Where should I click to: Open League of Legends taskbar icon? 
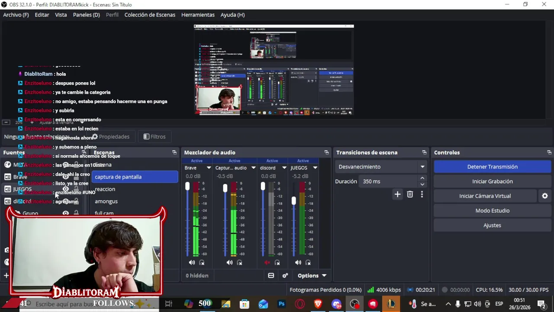pos(391,304)
